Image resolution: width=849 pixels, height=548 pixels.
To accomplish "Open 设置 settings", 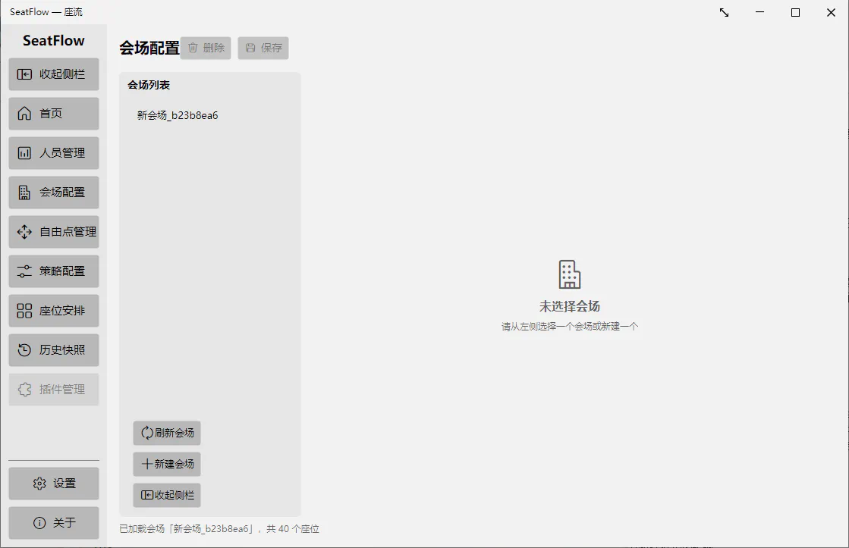I will [54, 484].
